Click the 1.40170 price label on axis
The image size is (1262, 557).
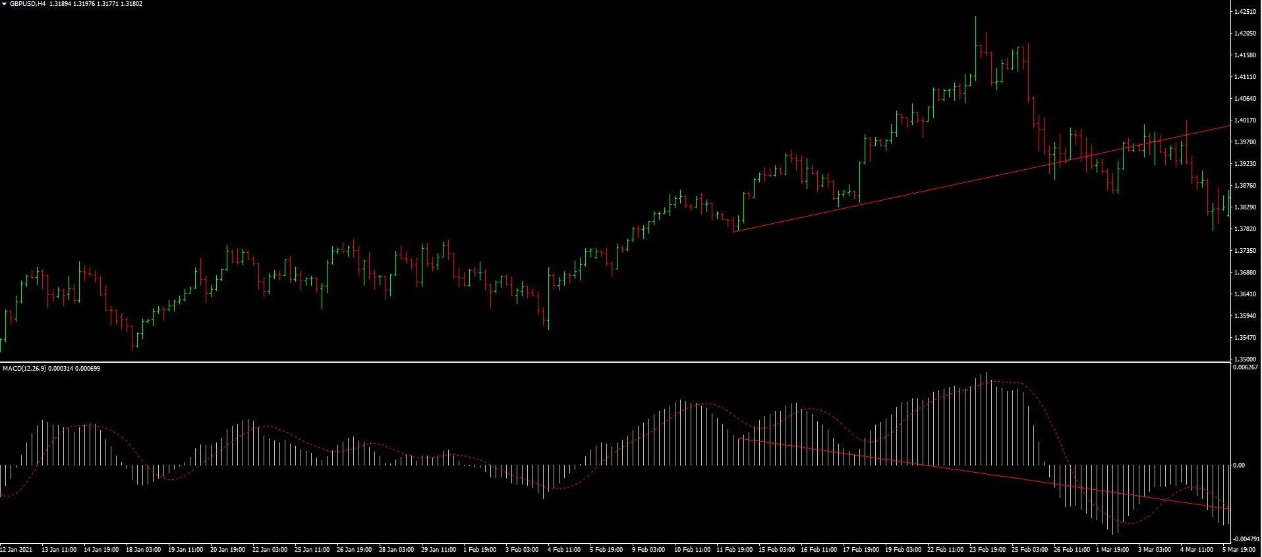(x=1245, y=120)
